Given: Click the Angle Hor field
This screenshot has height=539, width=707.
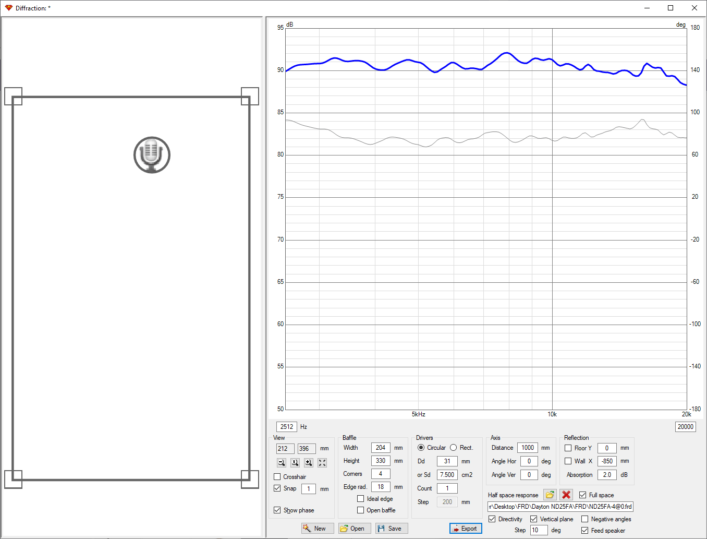Looking at the screenshot, I should click(529, 461).
